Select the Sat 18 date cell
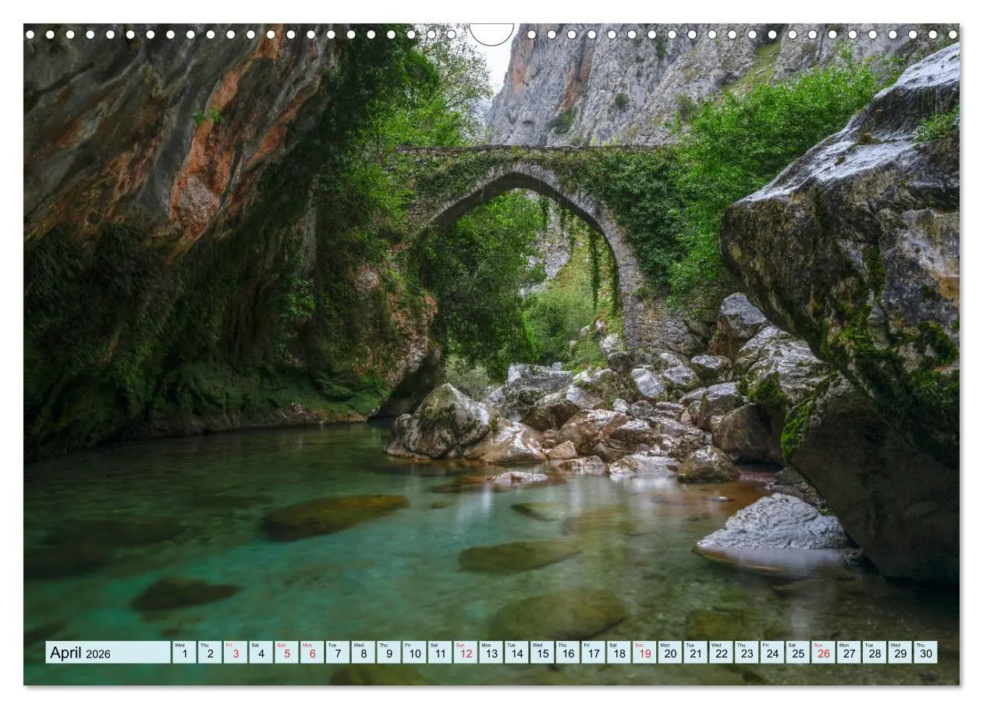 (x=619, y=653)
